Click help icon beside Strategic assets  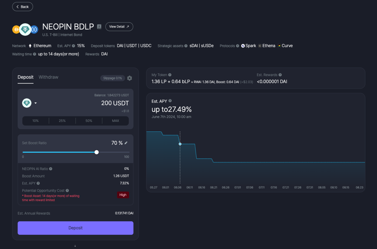(186, 46)
